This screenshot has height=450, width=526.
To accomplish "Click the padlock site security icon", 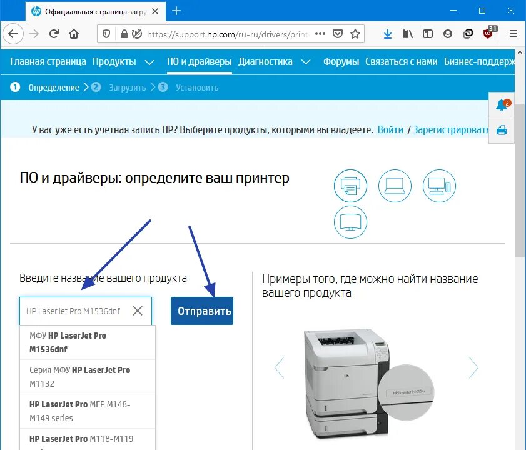I will 124,34.
